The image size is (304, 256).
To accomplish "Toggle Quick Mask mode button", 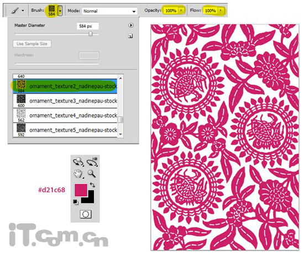I will click(x=86, y=215).
